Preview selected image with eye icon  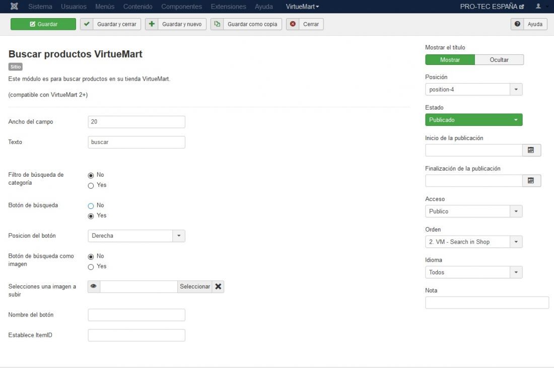[94, 286]
